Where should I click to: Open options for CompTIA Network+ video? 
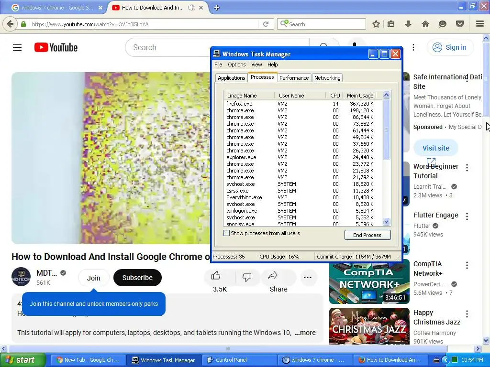pyautogui.click(x=467, y=265)
